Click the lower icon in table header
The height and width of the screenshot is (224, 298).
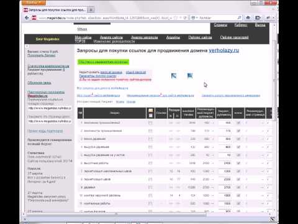pyautogui.click(x=151, y=116)
